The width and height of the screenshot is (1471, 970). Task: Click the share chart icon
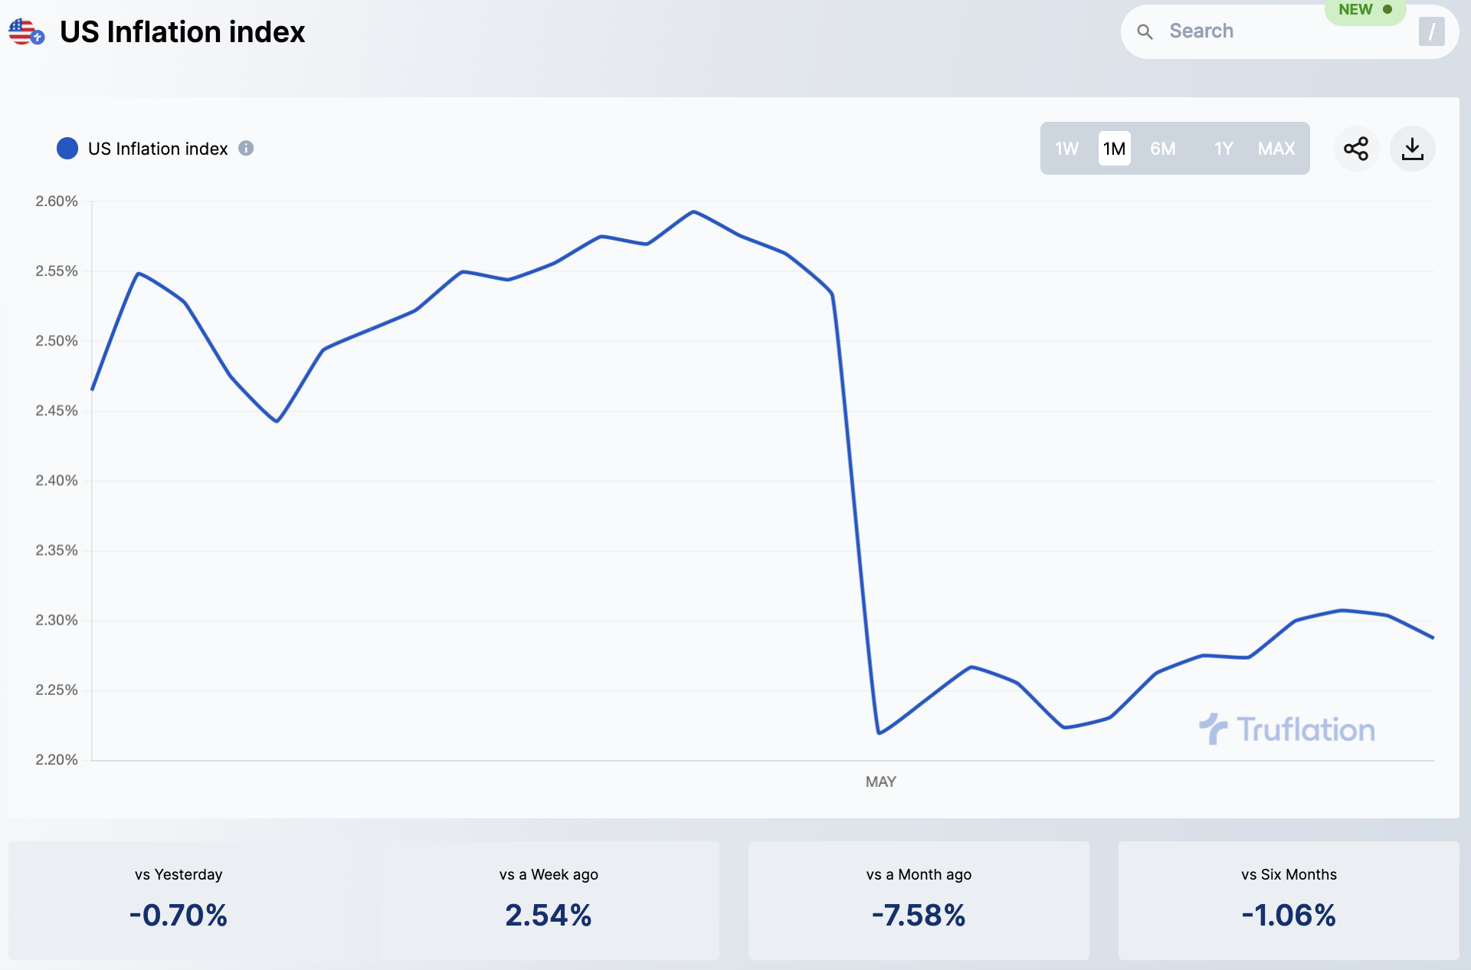(x=1356, y=149)
